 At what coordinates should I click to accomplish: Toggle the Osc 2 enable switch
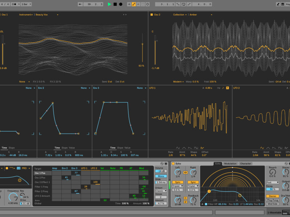pos(152,14)
